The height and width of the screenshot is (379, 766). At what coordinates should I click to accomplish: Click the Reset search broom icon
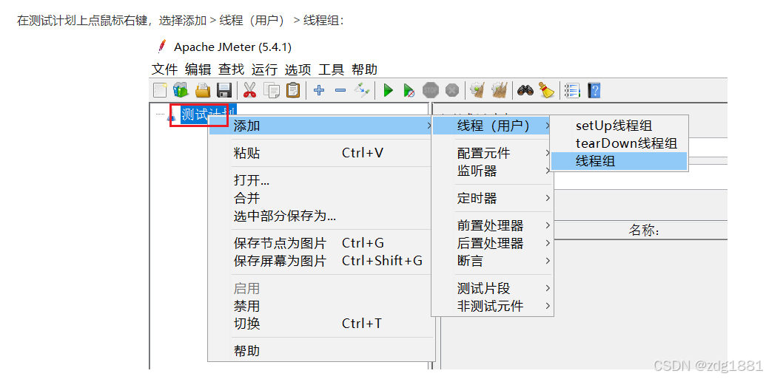[547, 90]
